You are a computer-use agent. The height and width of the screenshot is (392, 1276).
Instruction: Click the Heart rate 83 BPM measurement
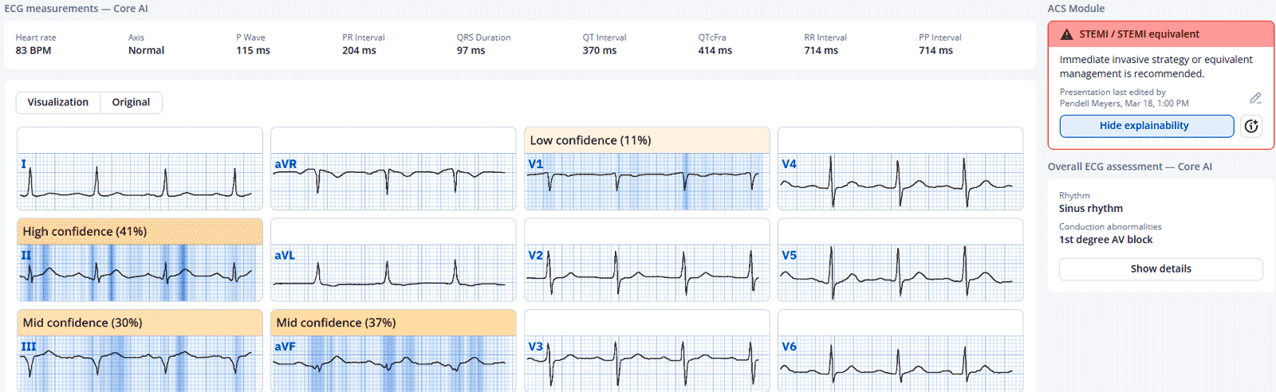click(x=33, y=50)
